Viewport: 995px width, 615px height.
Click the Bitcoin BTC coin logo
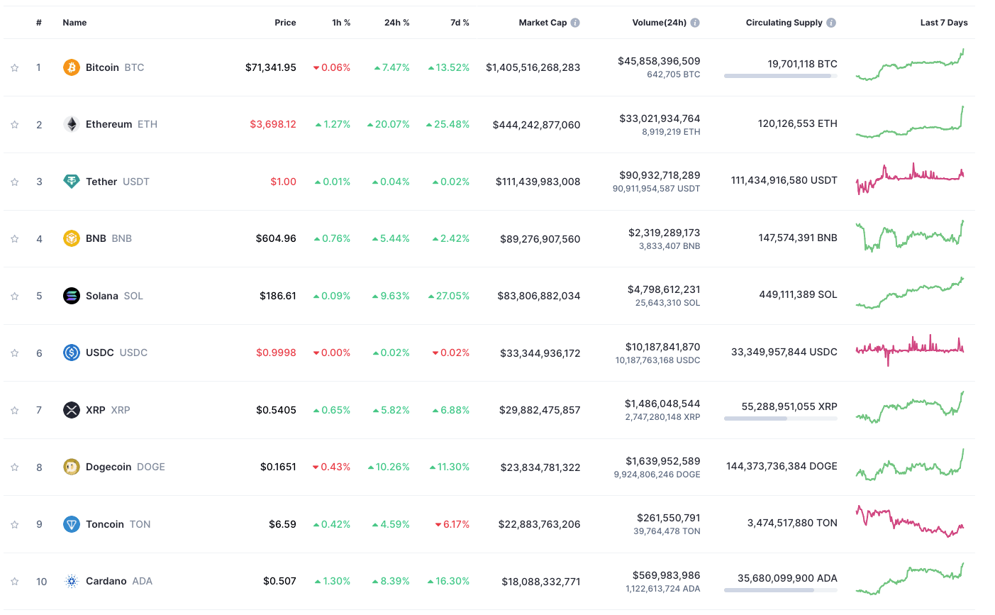[x=71, y=67]
